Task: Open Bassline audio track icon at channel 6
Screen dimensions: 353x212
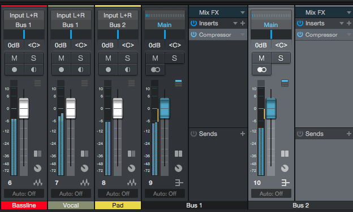Action: pos(38,183)
